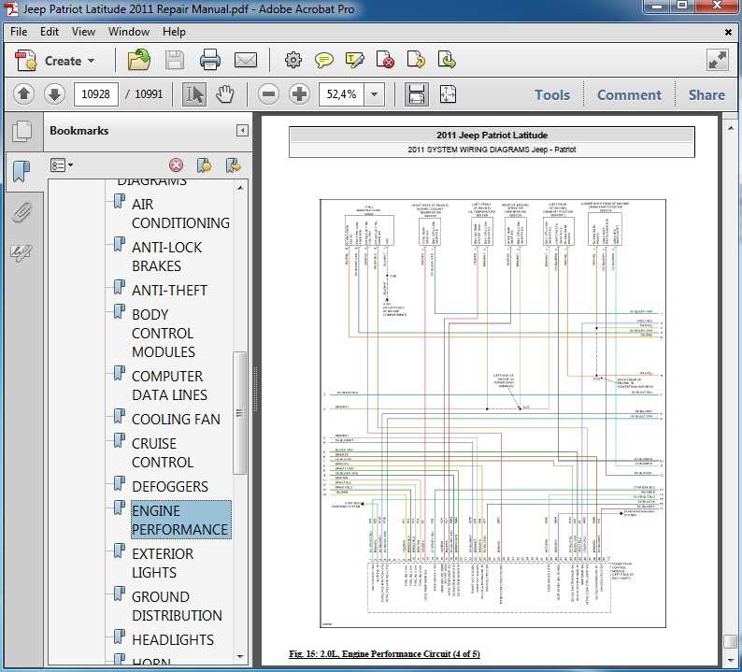Select the Highlight text tool icon
The width and height of the screenshot is (742, 672).
355,60
